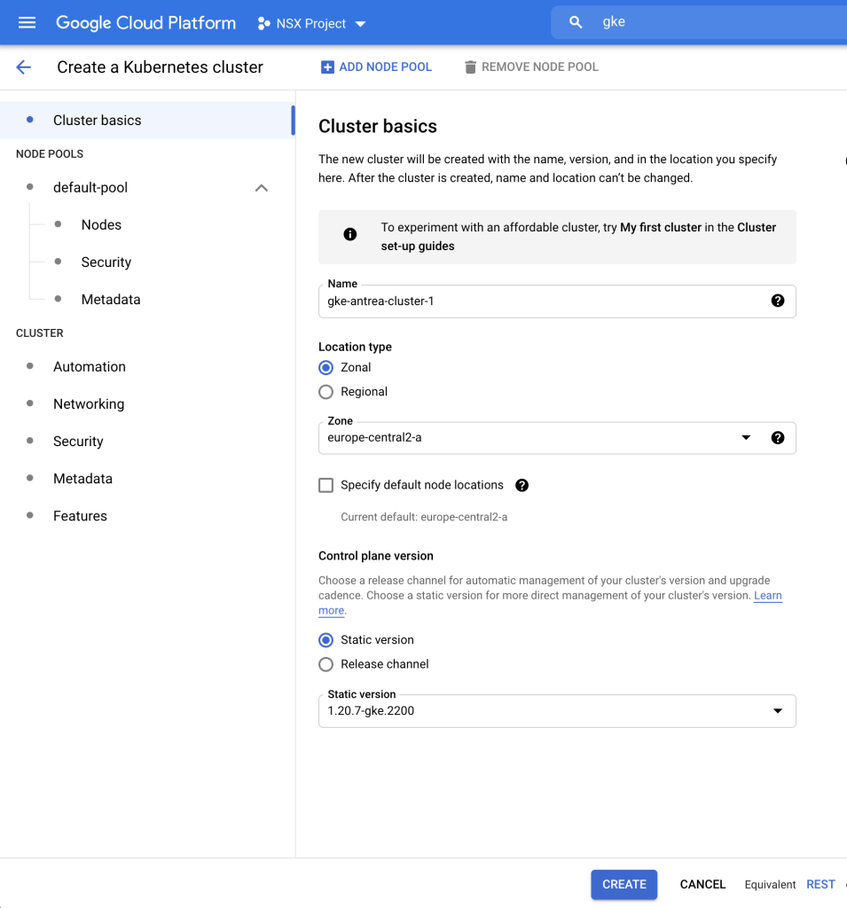847x908 pixels.
Task: Open Automation section in sidebar
Action: 90,367
